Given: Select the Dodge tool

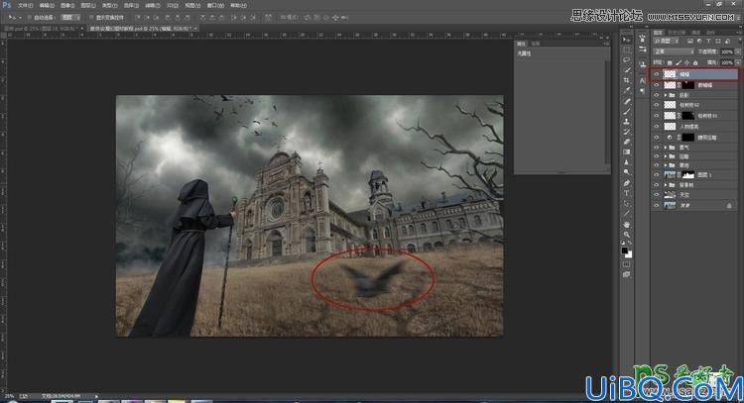Looking at the screenshot, I should 626,172.
